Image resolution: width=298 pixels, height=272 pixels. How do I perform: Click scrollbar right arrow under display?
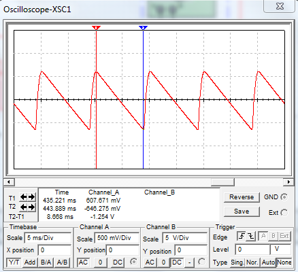[288, 182]
